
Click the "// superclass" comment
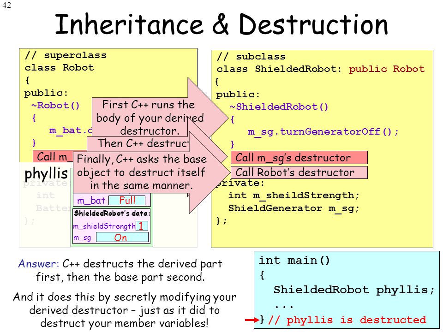click(x=66, y=55)
